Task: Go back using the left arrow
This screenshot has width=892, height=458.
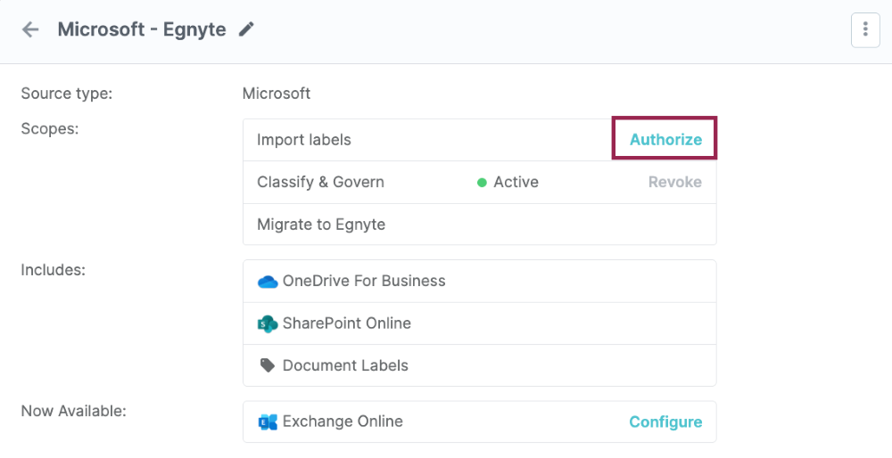Action: click(30, 29)
